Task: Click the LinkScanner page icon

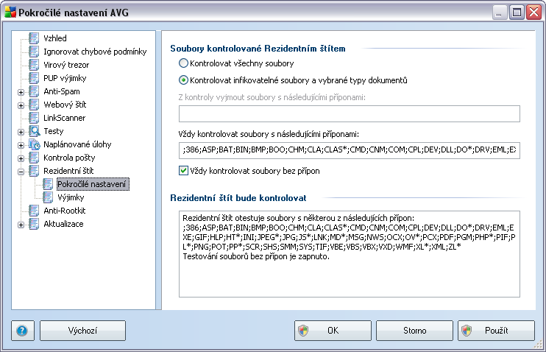Action: click(x=34, y=118)
